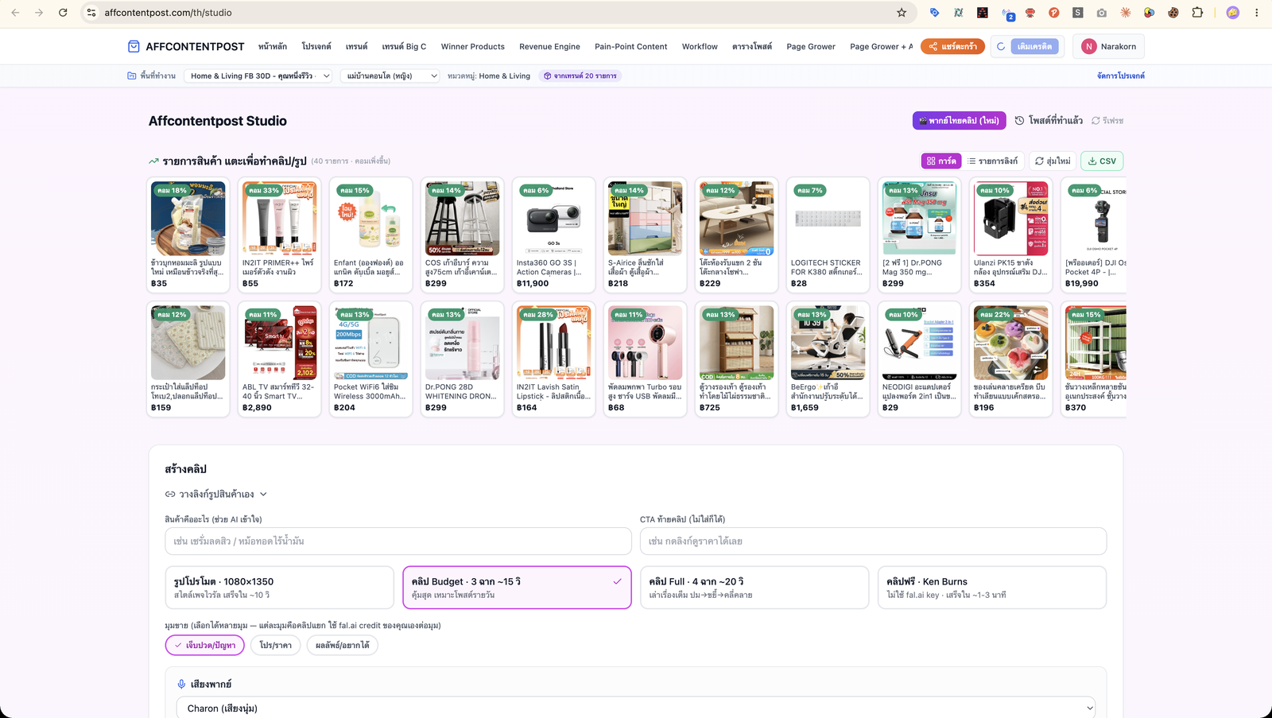Select the LOGITECH STICKER FOR K380 product card

coord(828,235)
